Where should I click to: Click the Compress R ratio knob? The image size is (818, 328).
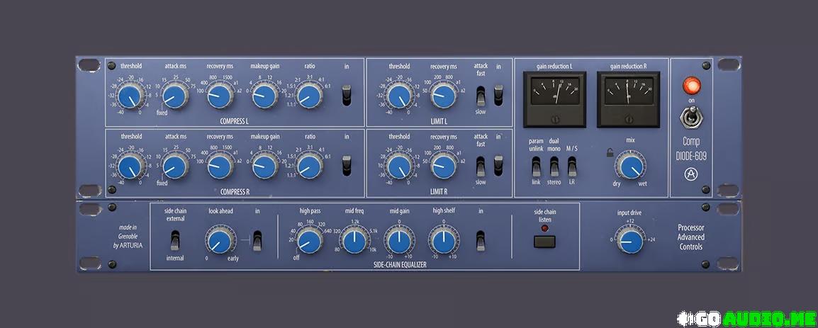click(309, 167)
